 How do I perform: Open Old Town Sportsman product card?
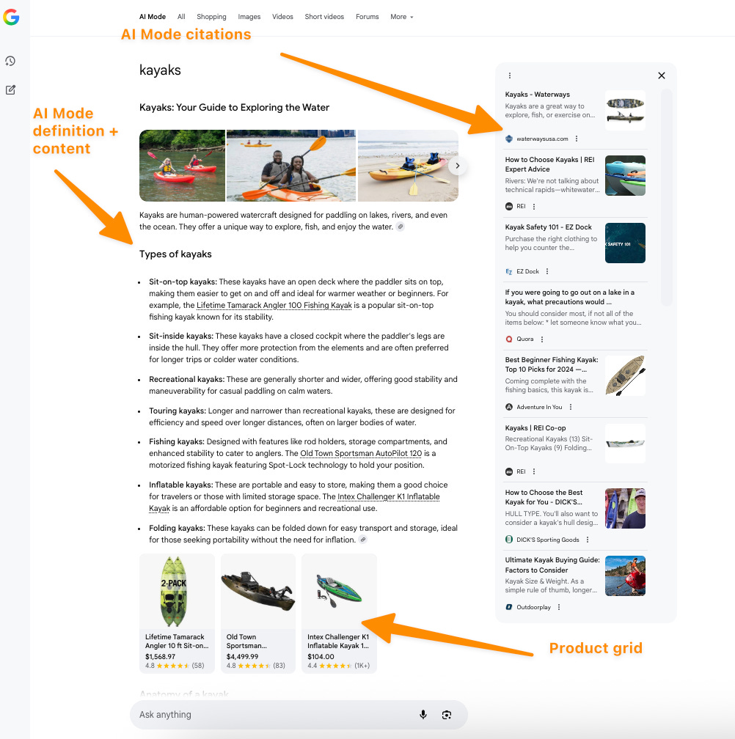tap(258, 613)
